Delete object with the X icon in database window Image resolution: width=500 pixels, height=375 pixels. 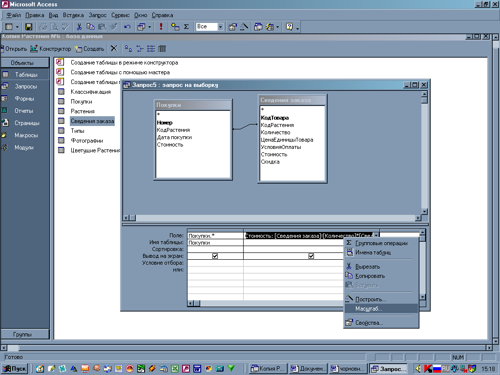(114, 49)
